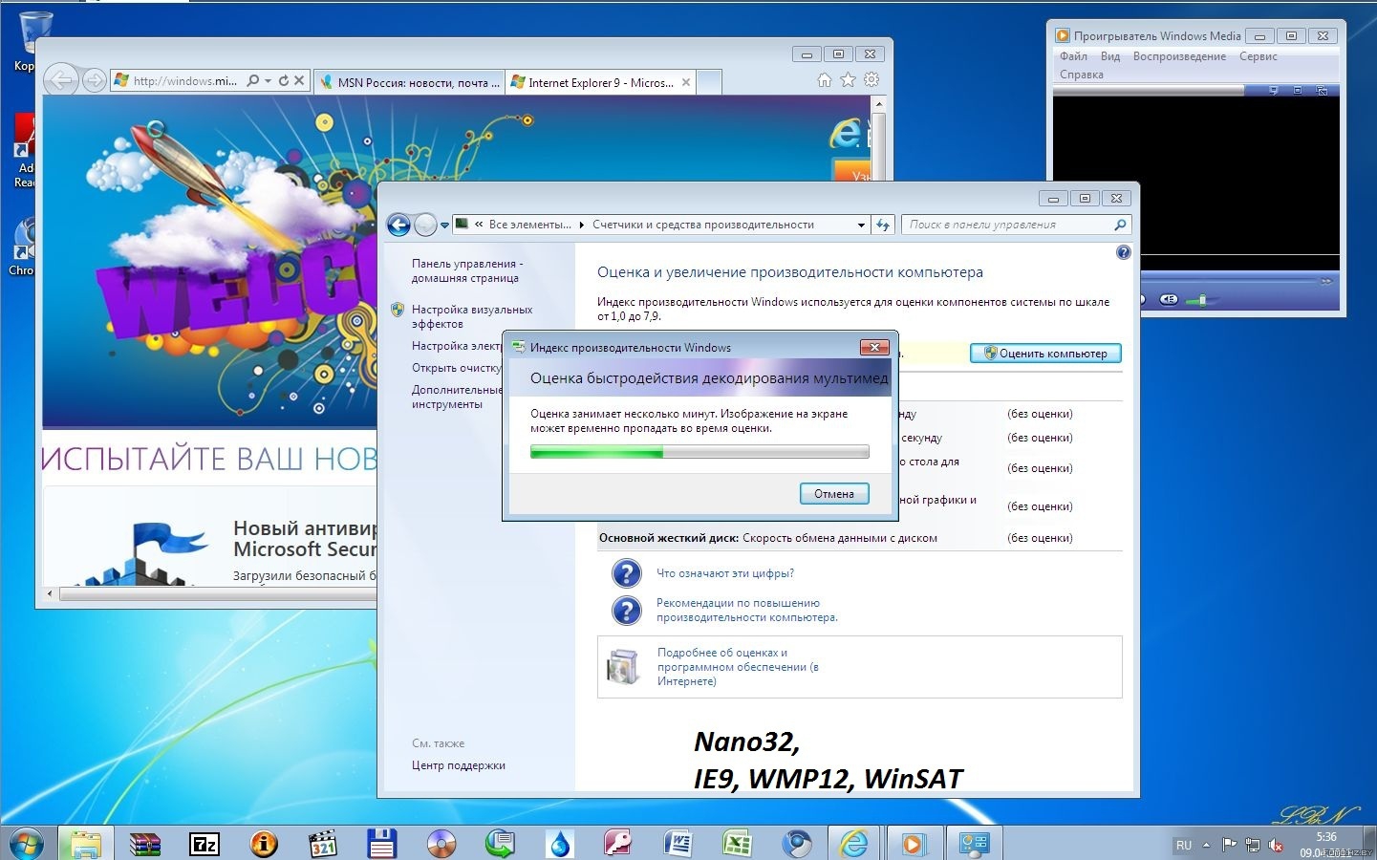
Task: Close the Internet Explorer 9 tab
Action: (686, 82)
